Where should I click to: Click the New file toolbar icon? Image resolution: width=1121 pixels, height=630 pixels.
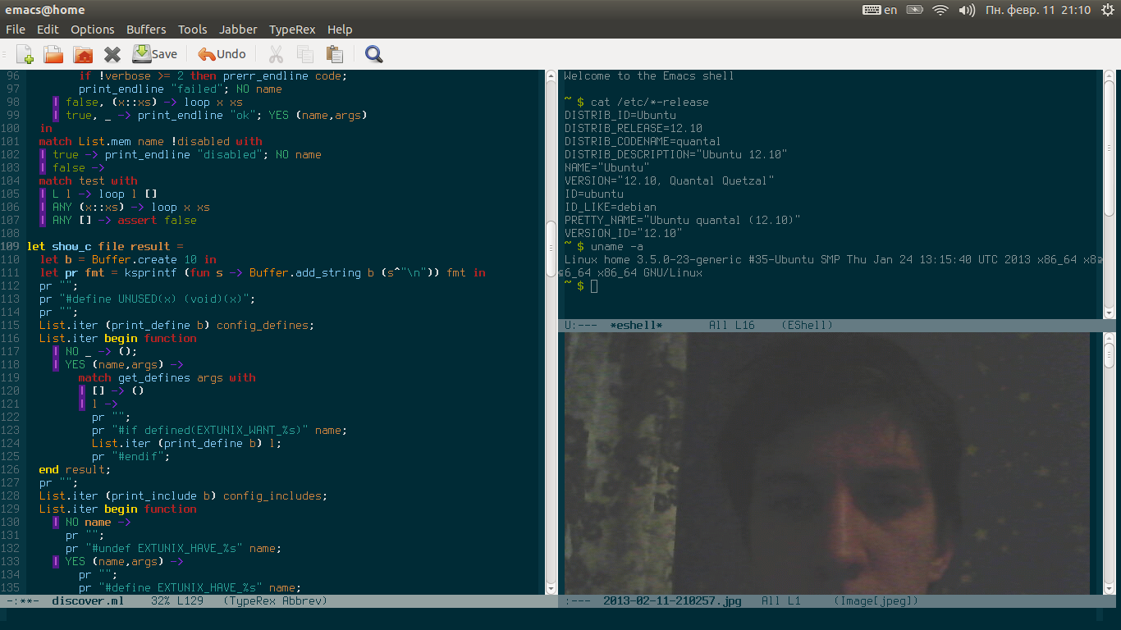[x=25, y=54]
